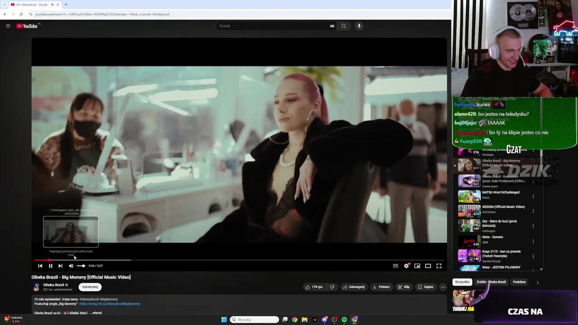Click the Pobierz download button
Image resolution: width=578 pixels, height=325 pixels.
point(382,287)
